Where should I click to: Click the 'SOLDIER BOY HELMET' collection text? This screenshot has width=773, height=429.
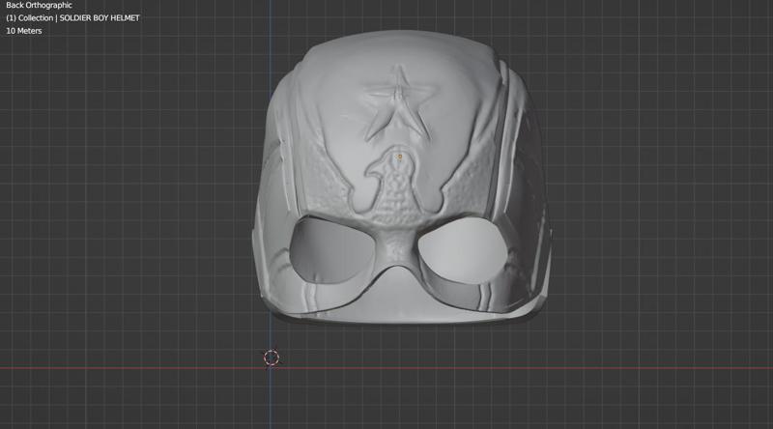[100, 17]
